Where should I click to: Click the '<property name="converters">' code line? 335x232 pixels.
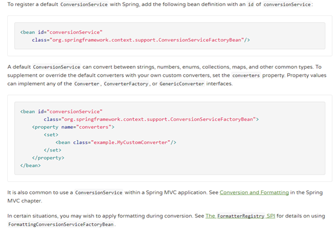73,127
